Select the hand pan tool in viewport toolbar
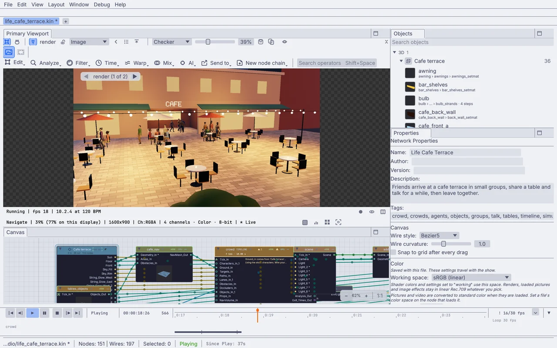557x348 pixels. (17, 42)
